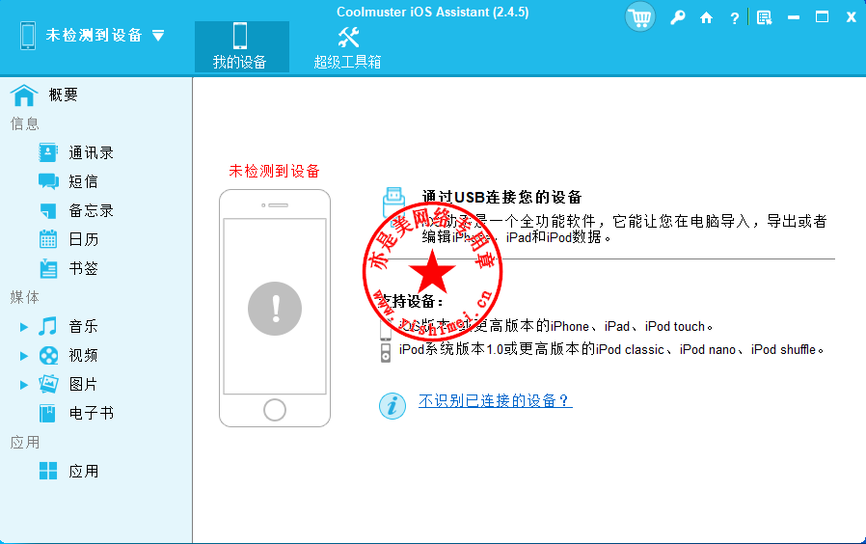This screenshot has width=866, height=544.
Task: Minimize the Coolmuster window
Action: pyautogui.click(x=794, y=17)
